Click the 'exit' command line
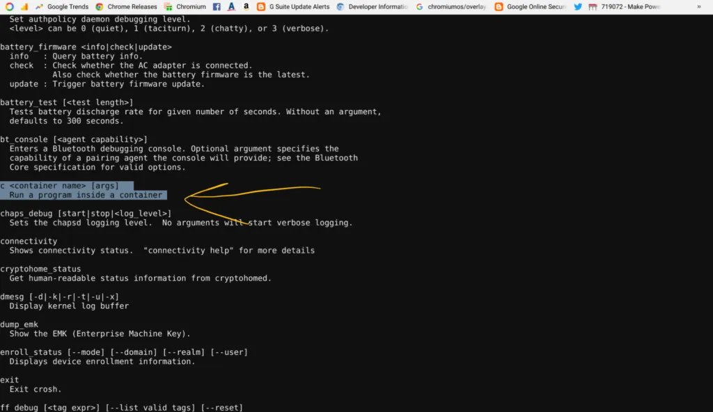 (x=10, y=380)
